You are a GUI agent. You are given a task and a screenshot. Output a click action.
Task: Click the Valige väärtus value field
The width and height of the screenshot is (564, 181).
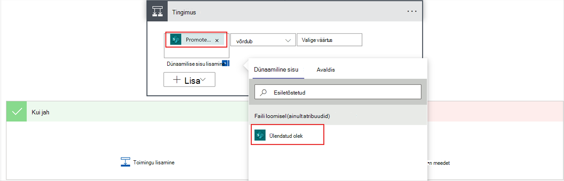click(x=329, y=40)
